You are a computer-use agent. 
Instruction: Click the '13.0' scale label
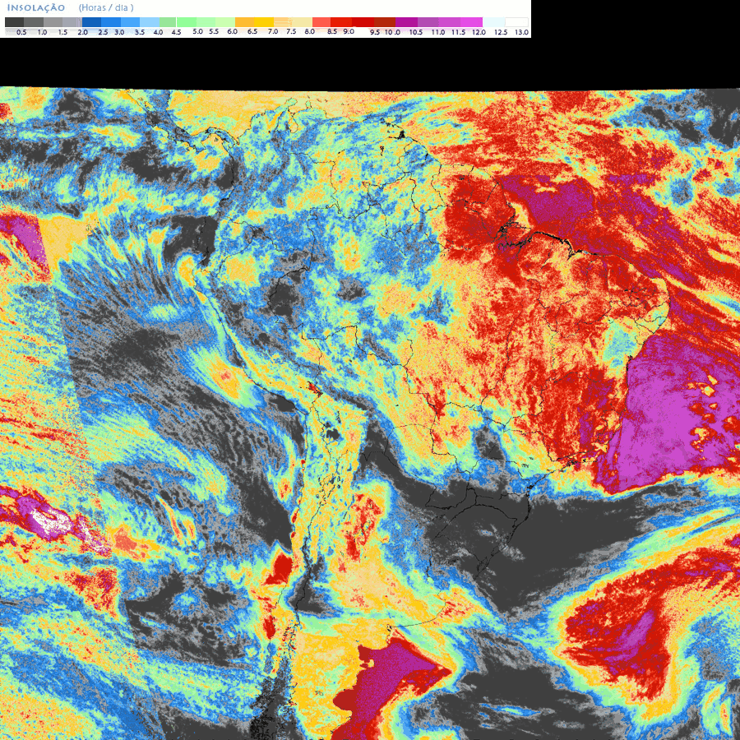(521, 33)
